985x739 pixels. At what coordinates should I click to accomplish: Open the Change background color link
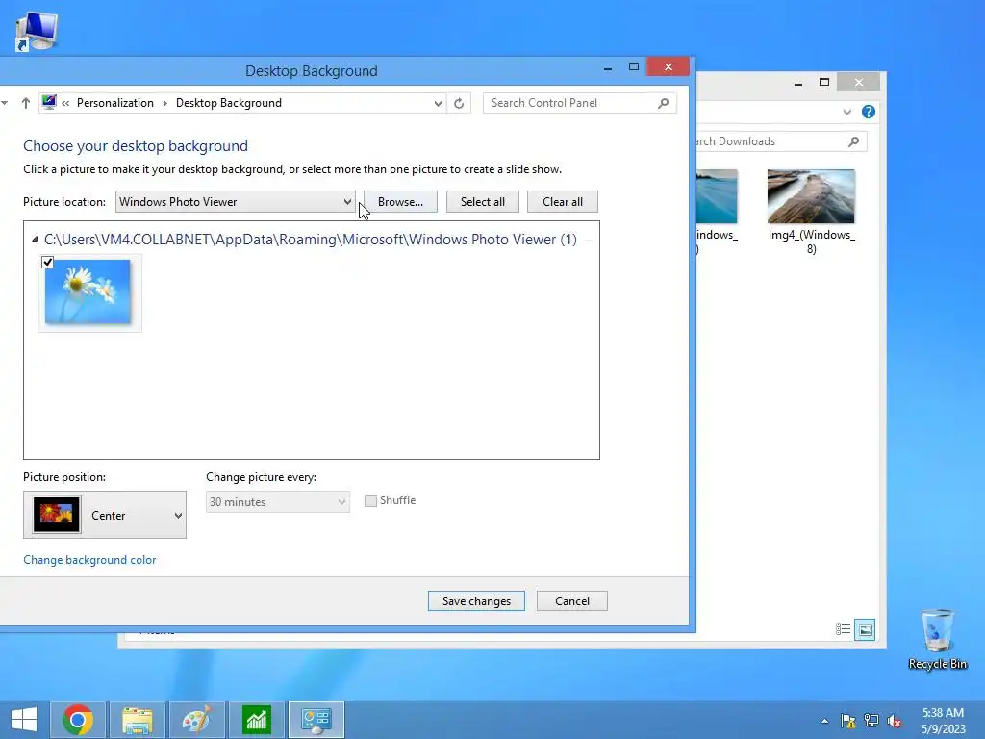[89, 560]
